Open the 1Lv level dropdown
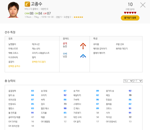The height and width of the screenshot is (130, 150). pos(128,81)
